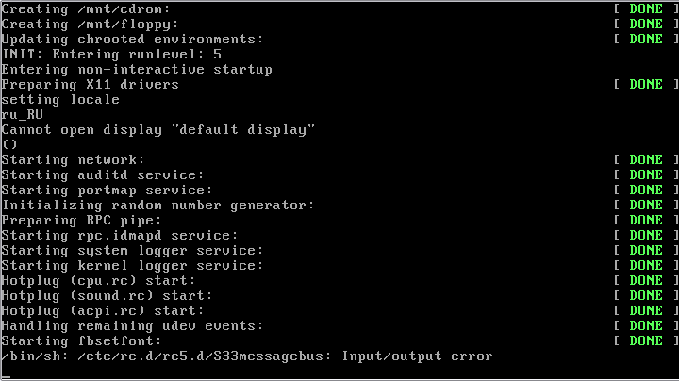The height and width of the screenshot is (381, 679).
Task: Click the "Hotplug (sound.rc) start:" line
Action: tap(107, 295)
